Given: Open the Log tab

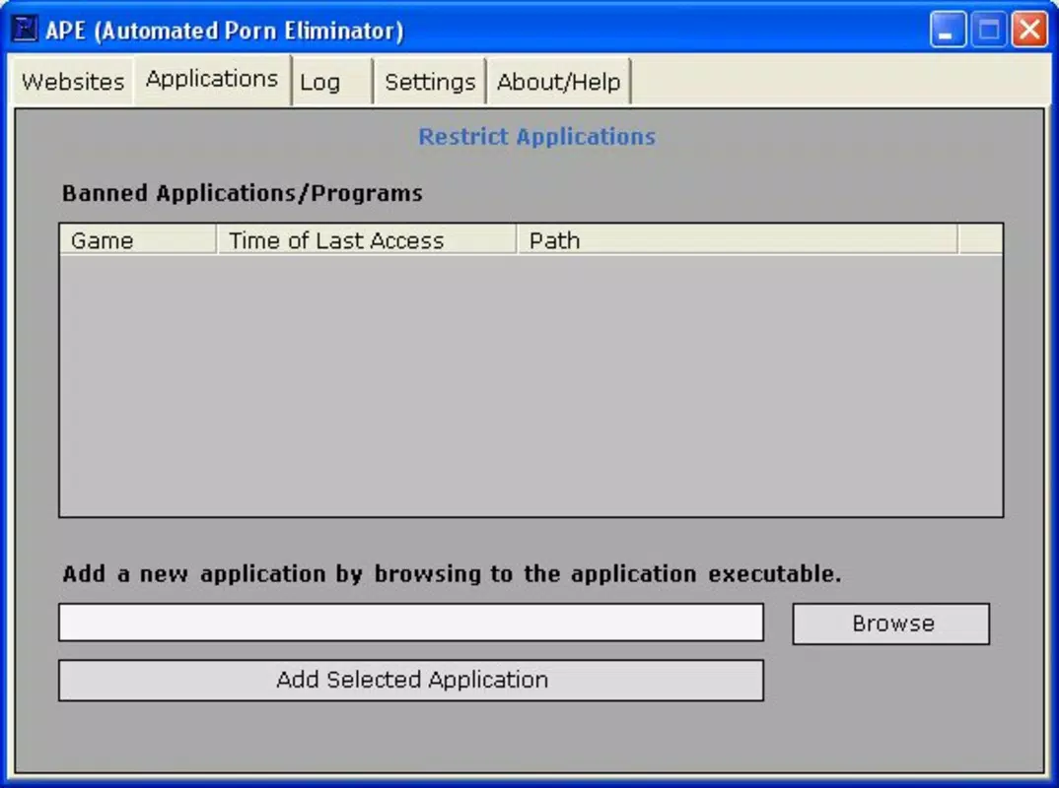Looking at the screenshot, I should (x=331, y=82).
